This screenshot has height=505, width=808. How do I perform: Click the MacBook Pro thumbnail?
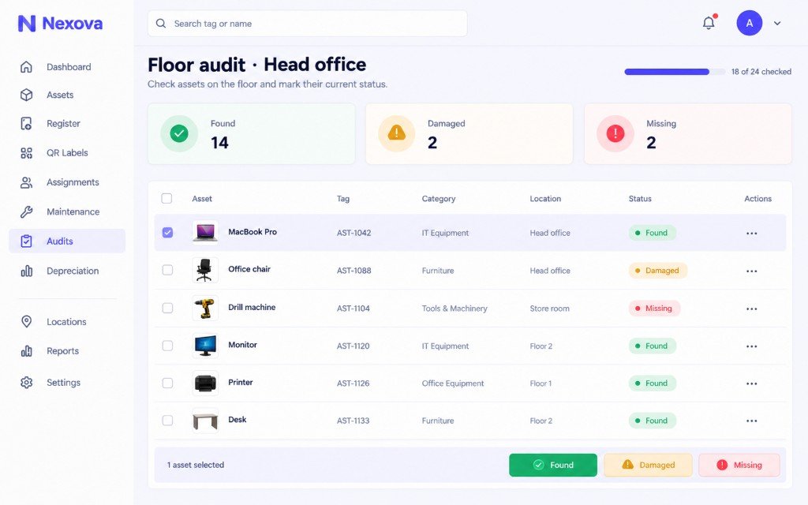point(205,232)
